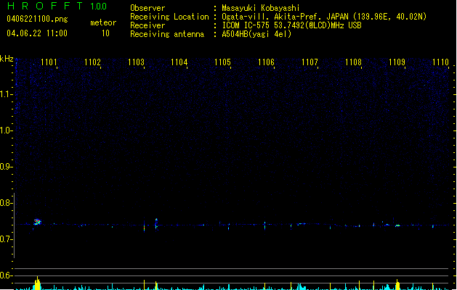This screenshot has height=290, width=457.
Task: Click the kHz axis unit label
Action: [7, 59]
